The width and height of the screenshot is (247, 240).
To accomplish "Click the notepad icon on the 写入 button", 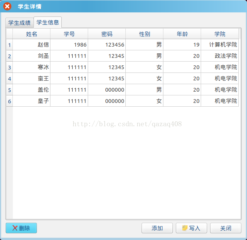I will [185, 228].
